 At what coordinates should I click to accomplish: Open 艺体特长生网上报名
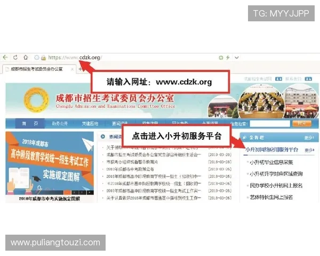271,197
